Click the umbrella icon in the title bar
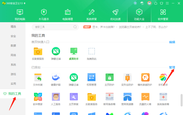Image resolution: width=183 pixels, height=115 pixels. (142, 3)
